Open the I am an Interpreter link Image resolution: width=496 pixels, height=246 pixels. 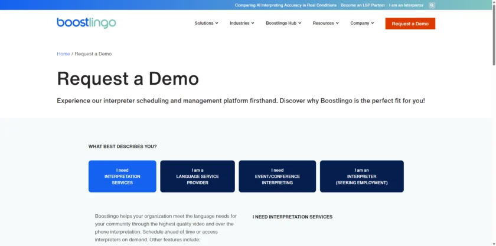coord(406,5)
